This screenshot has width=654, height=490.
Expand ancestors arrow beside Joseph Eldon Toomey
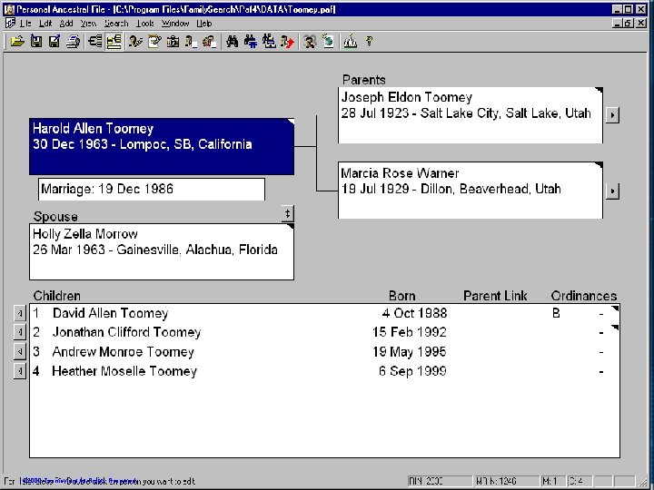pyautogui.click(x=612, y=114)
